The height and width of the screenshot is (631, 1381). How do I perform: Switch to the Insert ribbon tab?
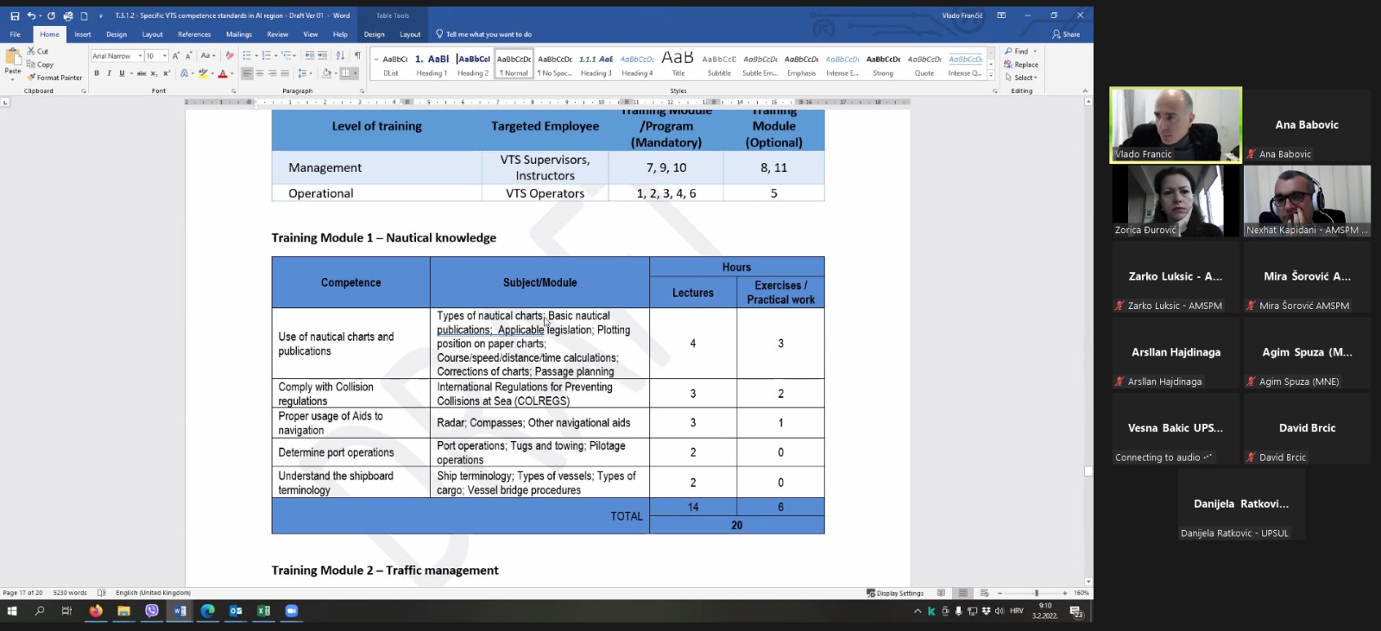(x=83, y=35)
